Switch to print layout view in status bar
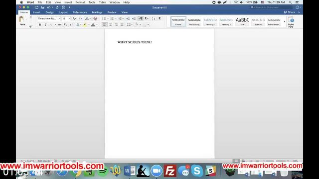 tap(236, 161)
